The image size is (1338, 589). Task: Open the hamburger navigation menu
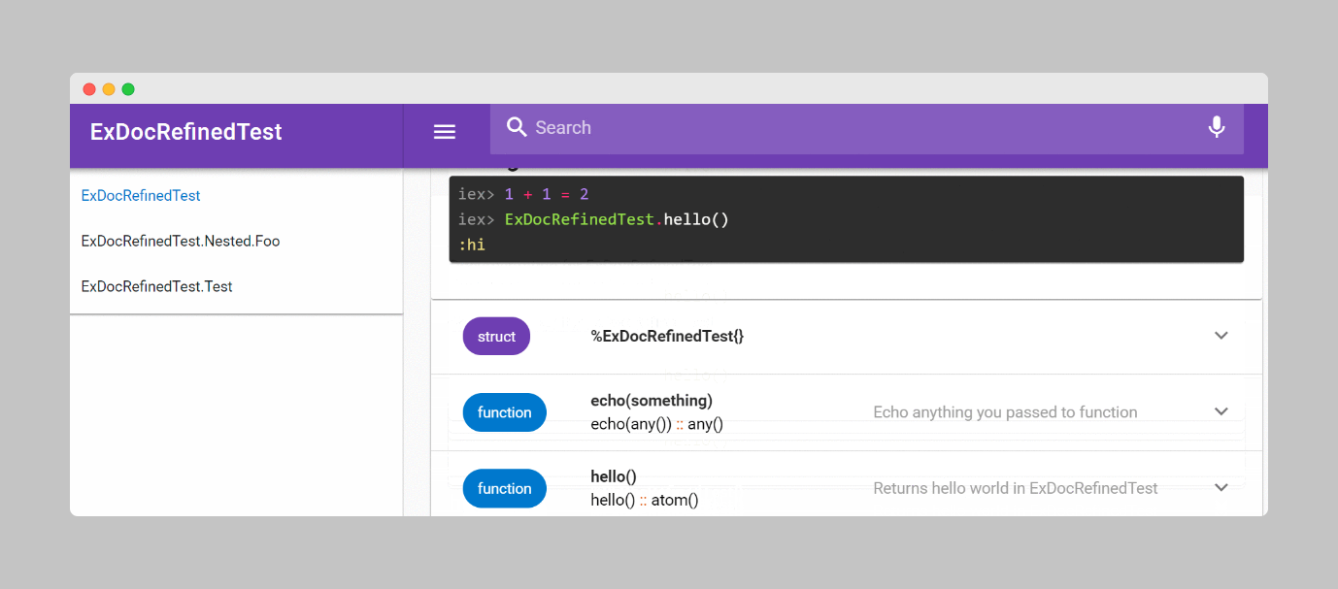(x=445, y=132)
